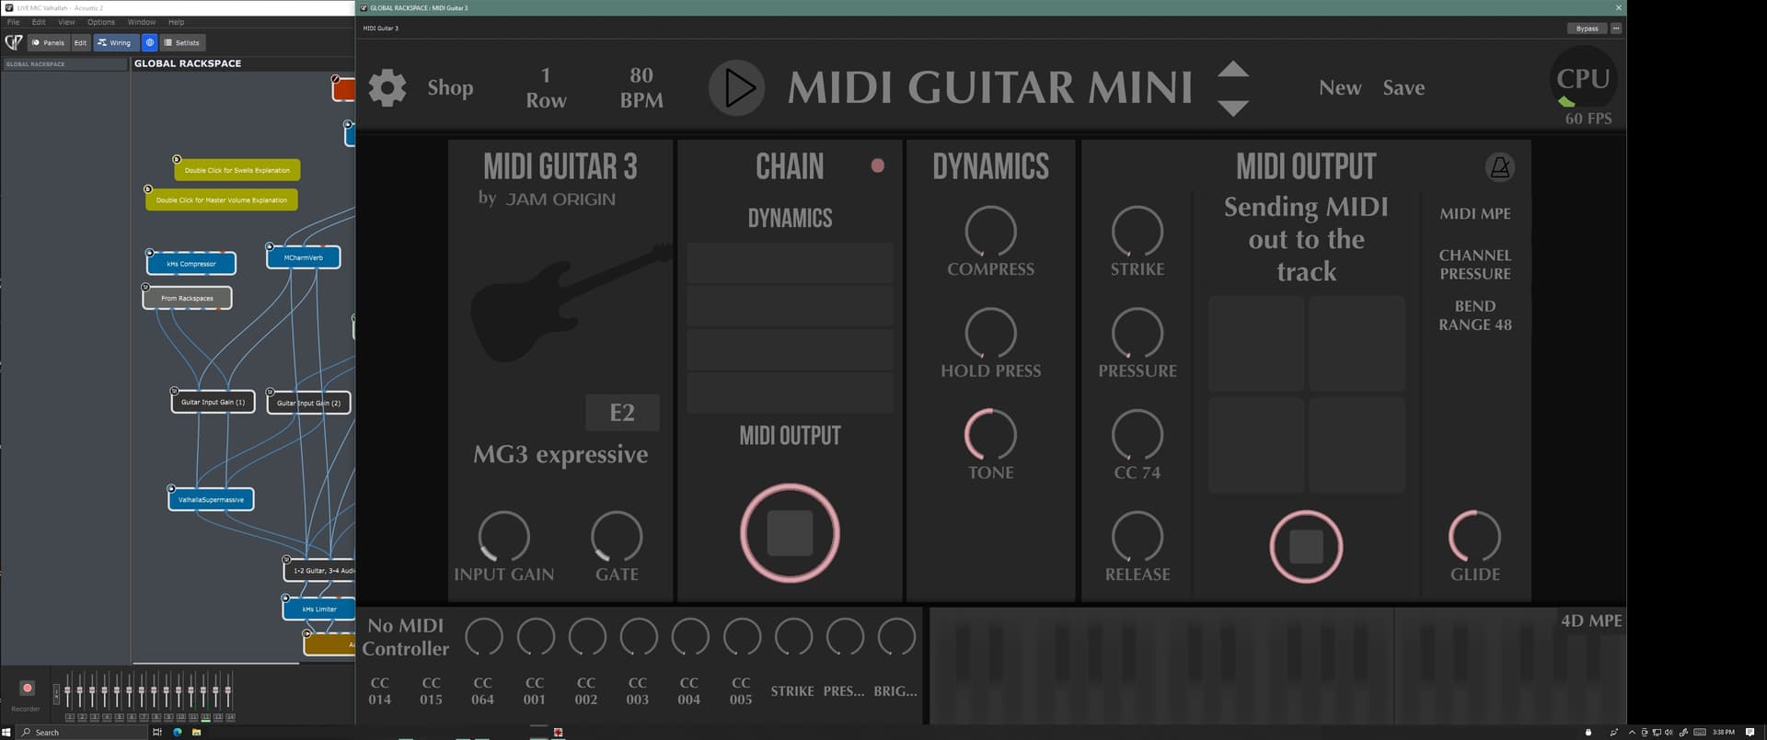This screenshot has width=1767, height=740.
Task: Click the STRIKE knob
Action: click(x=1138, y=232)
